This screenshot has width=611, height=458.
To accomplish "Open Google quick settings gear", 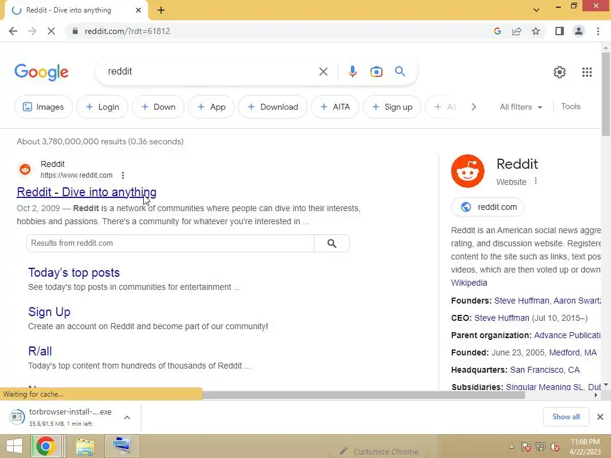I will coord(560,72).
